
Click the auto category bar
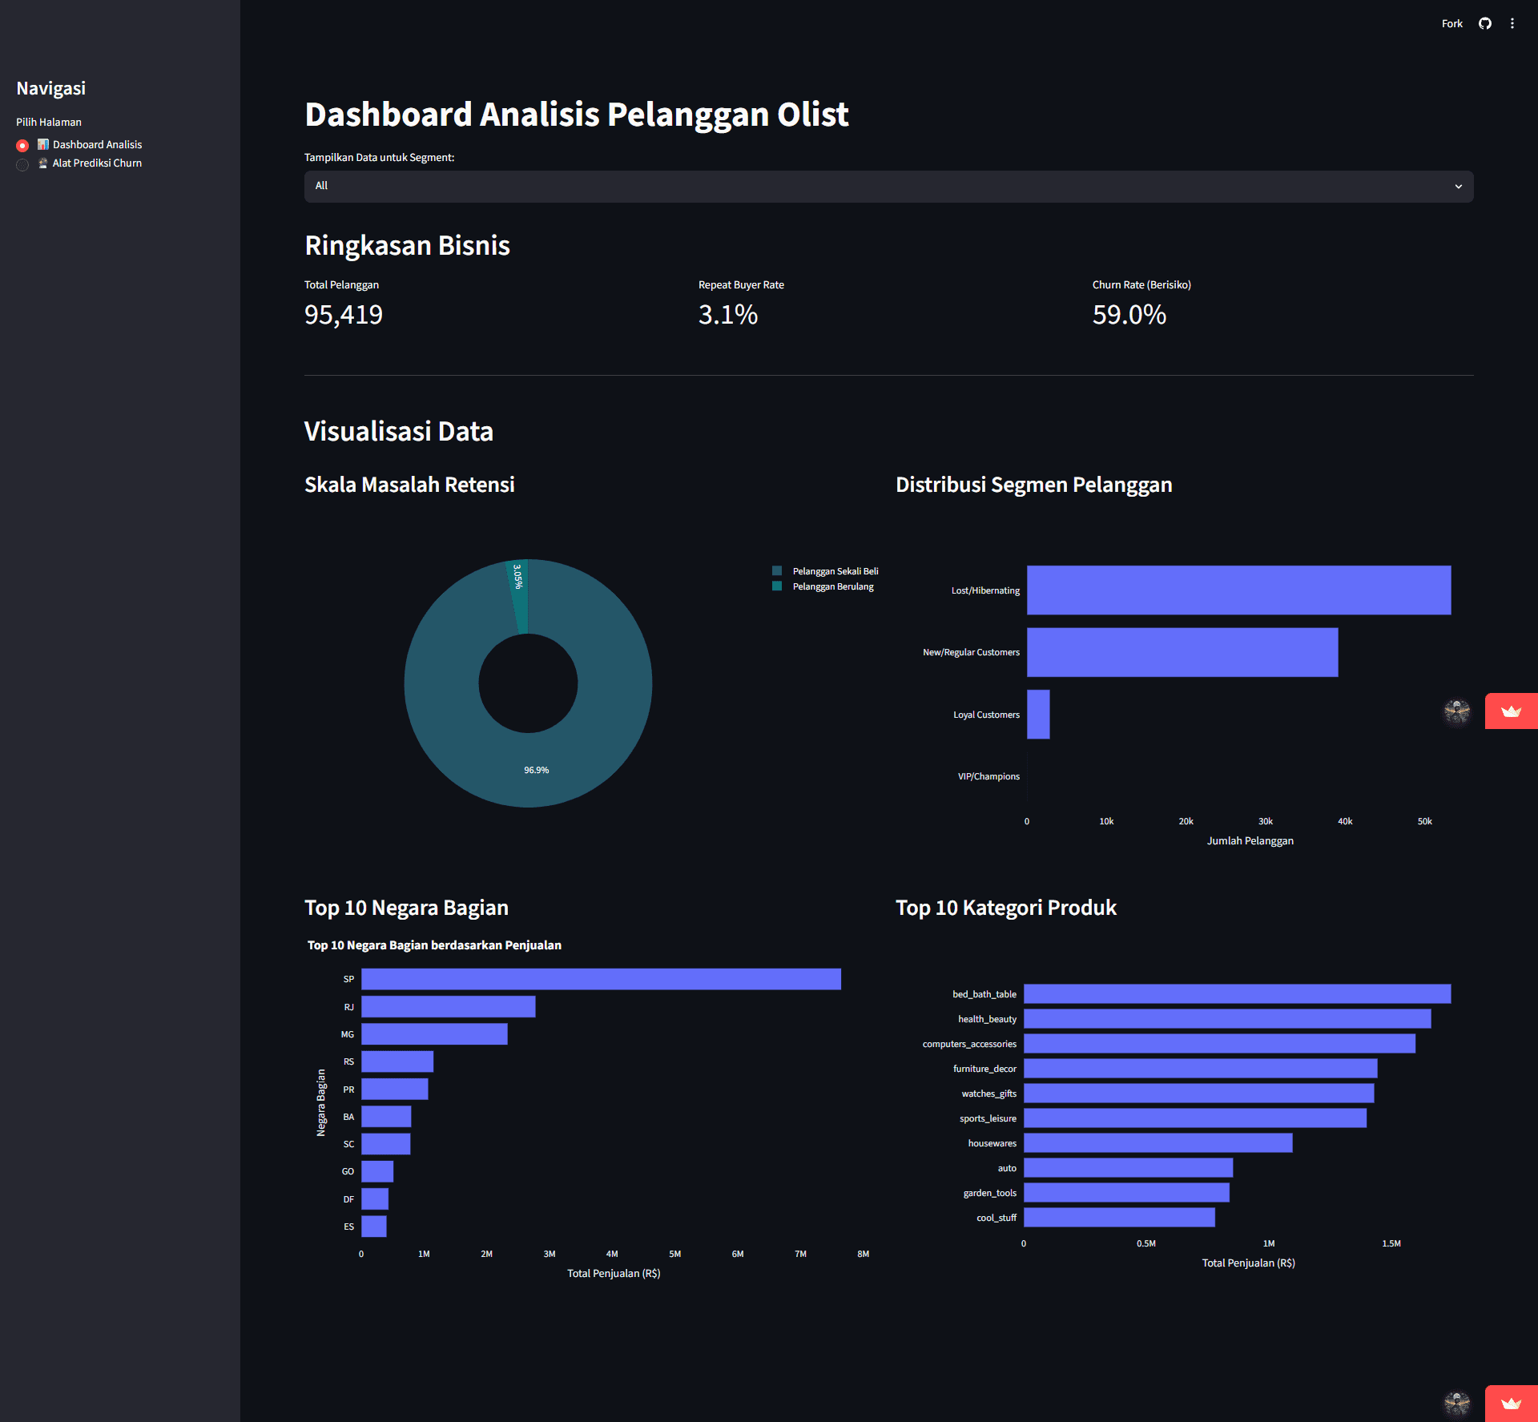click(x=1128, y=1168)
